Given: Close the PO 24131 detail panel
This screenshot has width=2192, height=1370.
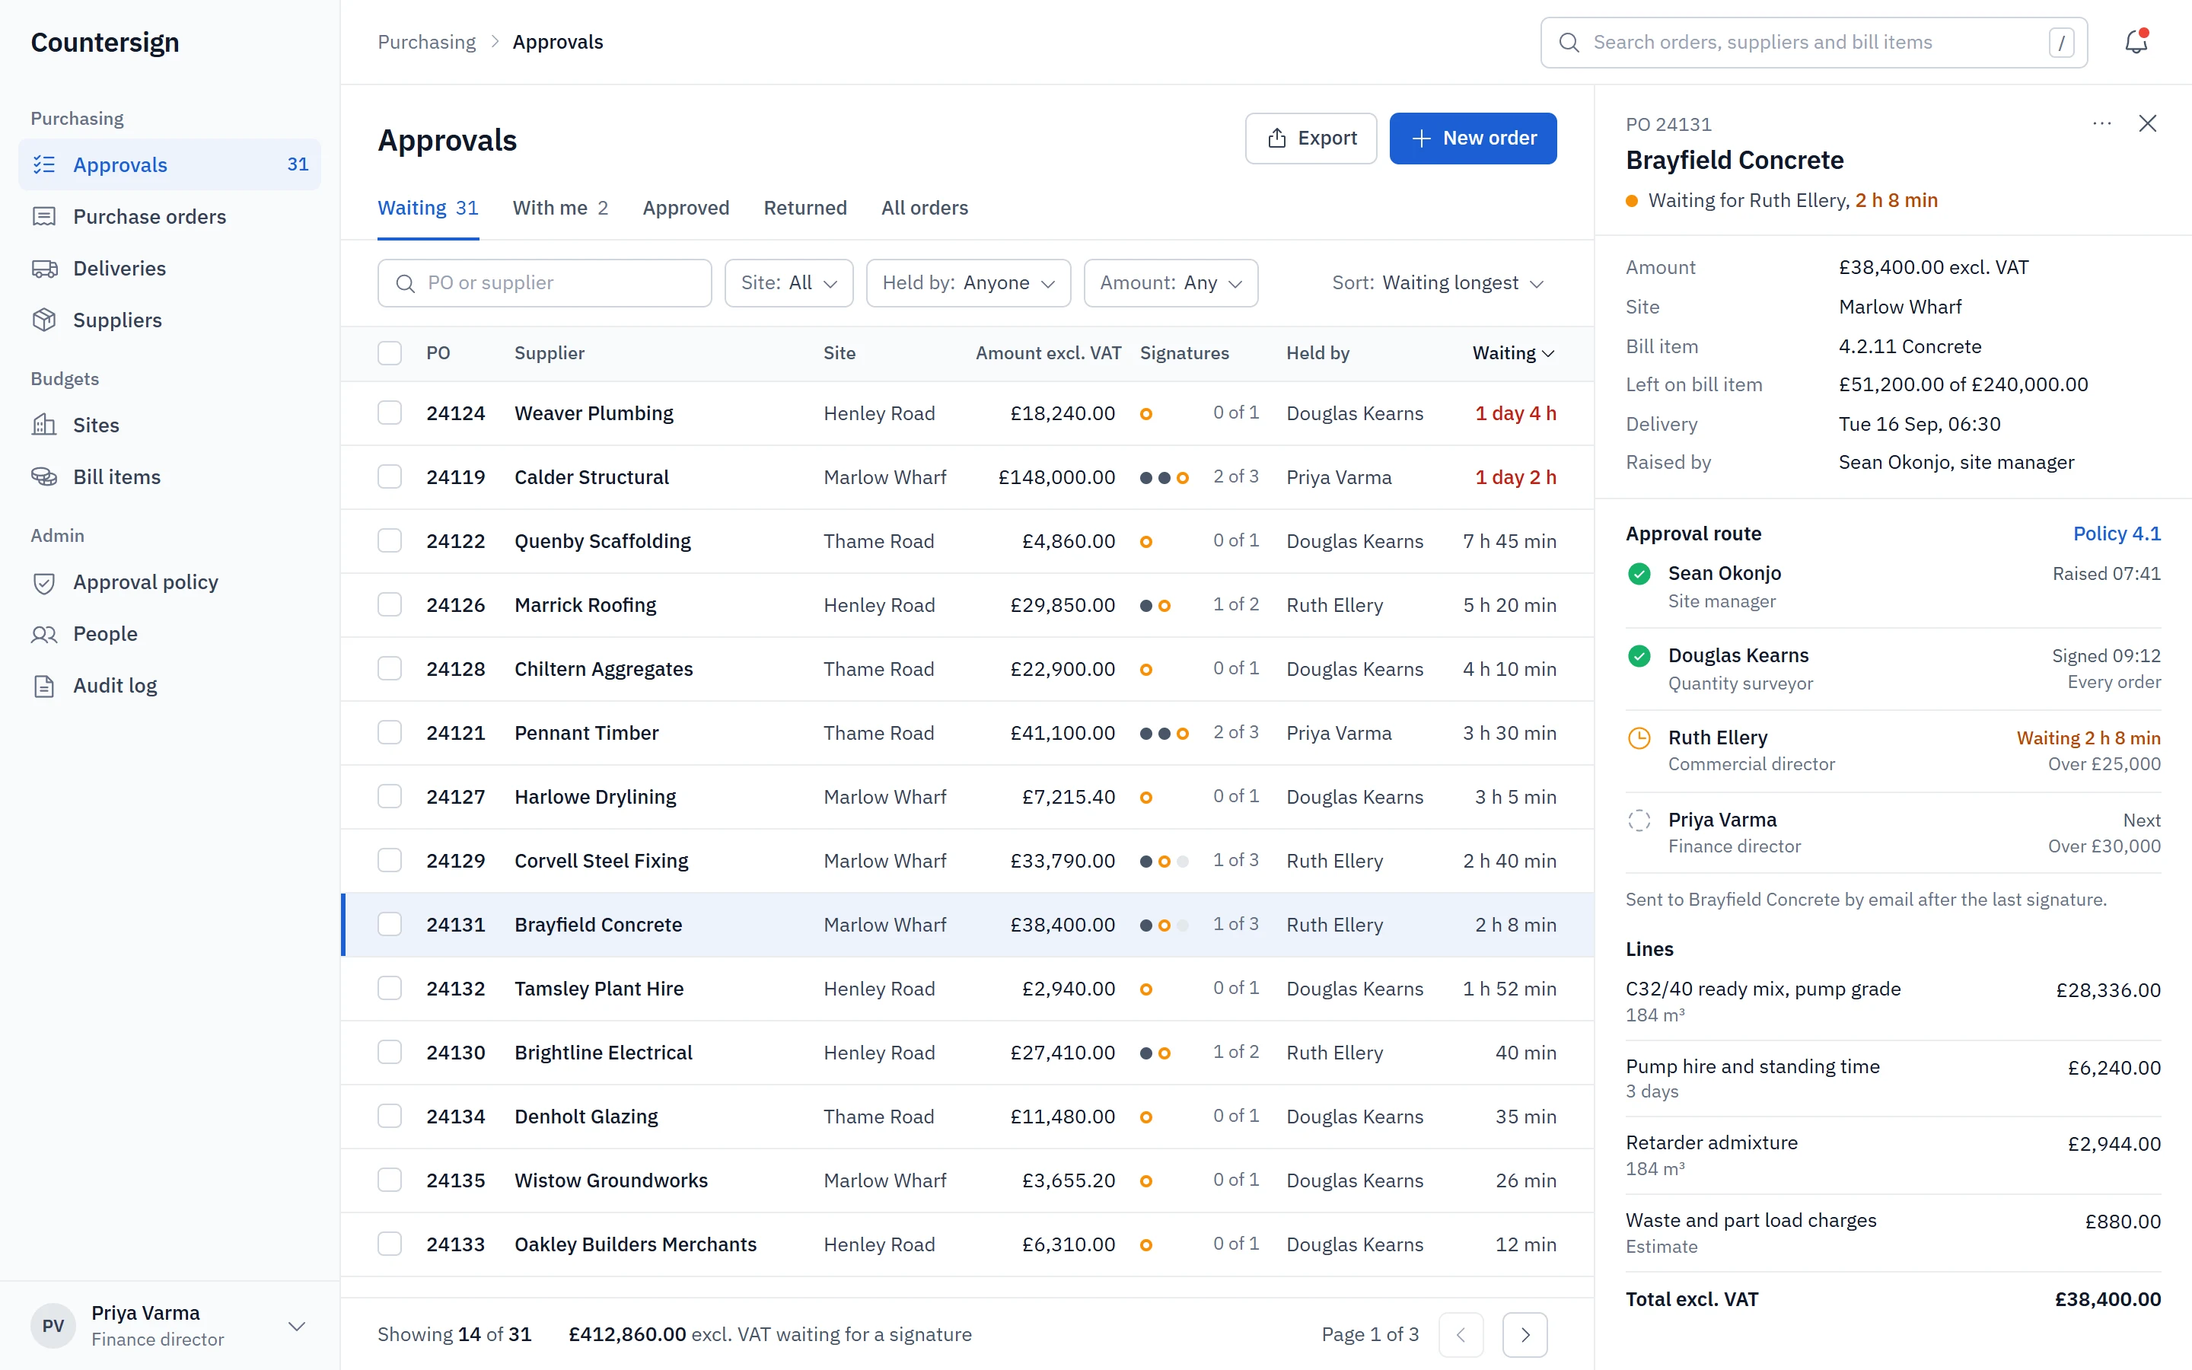Looking at the screenshot, I should [x=2148, y=123].
